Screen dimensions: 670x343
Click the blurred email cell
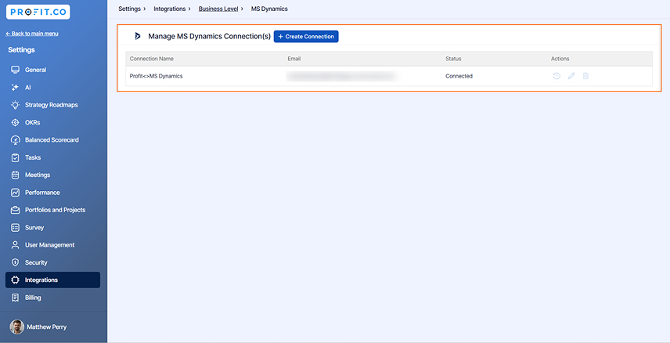click(342, 76)
